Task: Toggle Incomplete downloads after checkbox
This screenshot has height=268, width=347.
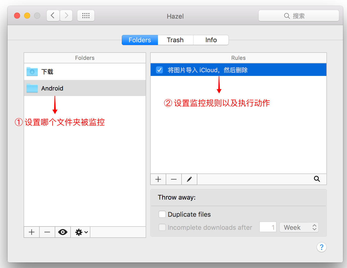Action: point(162,227)
